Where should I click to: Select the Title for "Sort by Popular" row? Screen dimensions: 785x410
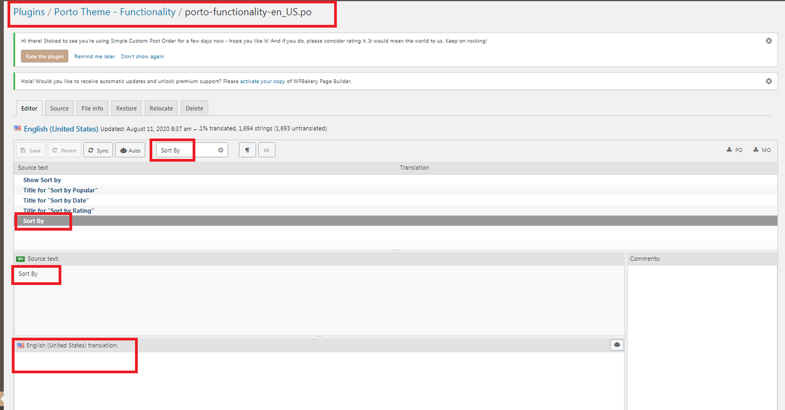[396, 190]
